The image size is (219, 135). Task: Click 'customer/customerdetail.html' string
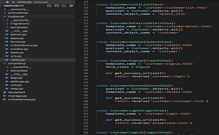[x=178, y=26]
